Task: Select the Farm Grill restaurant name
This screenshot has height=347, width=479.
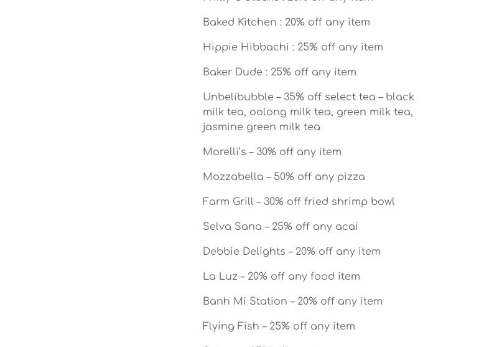Action: coord(228,202)
